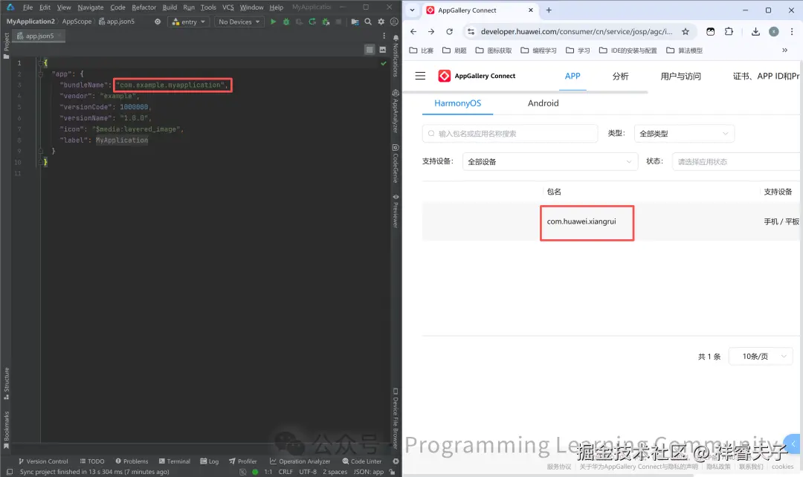
Task: Open the Terminal tool window
Action: pyautogui.click(x=175, y=461)
